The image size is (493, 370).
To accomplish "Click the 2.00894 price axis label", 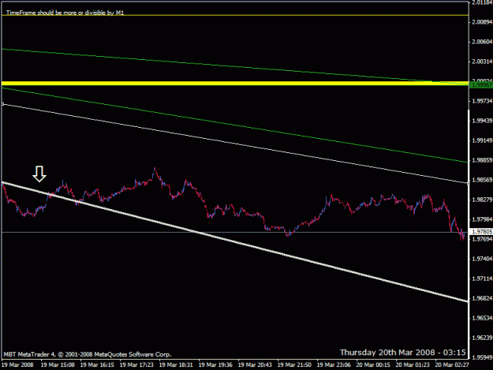I will [482, 22].
